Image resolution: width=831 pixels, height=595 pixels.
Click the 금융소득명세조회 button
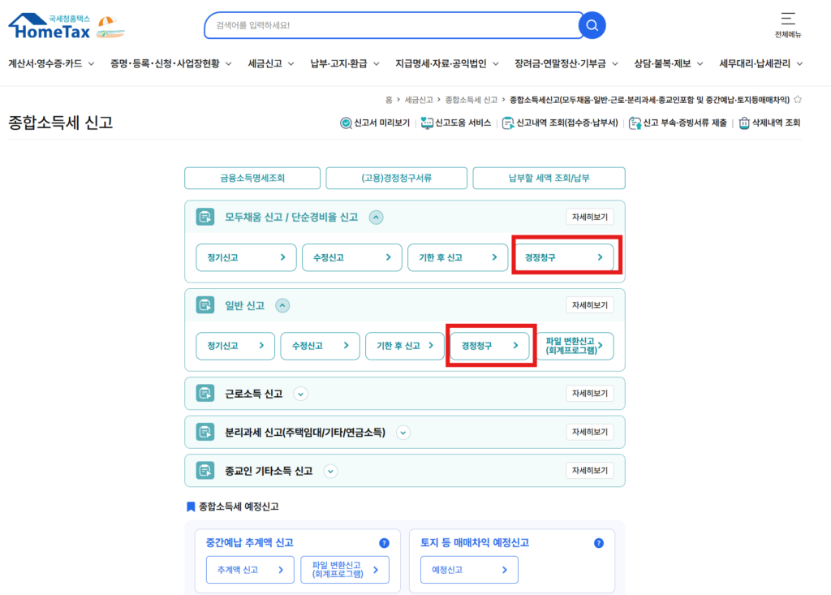click(x=252, y=179)
